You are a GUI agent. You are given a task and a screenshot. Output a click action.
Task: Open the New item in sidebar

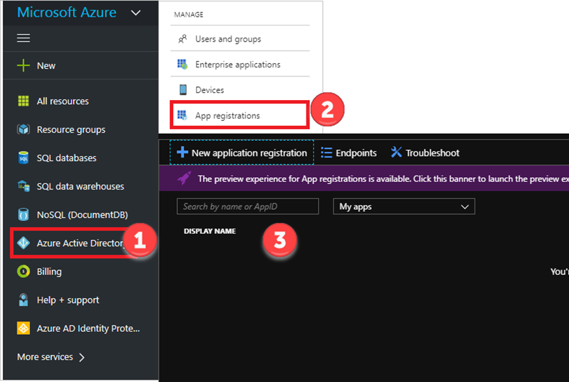pyautogui.click(x=81, y=66)
